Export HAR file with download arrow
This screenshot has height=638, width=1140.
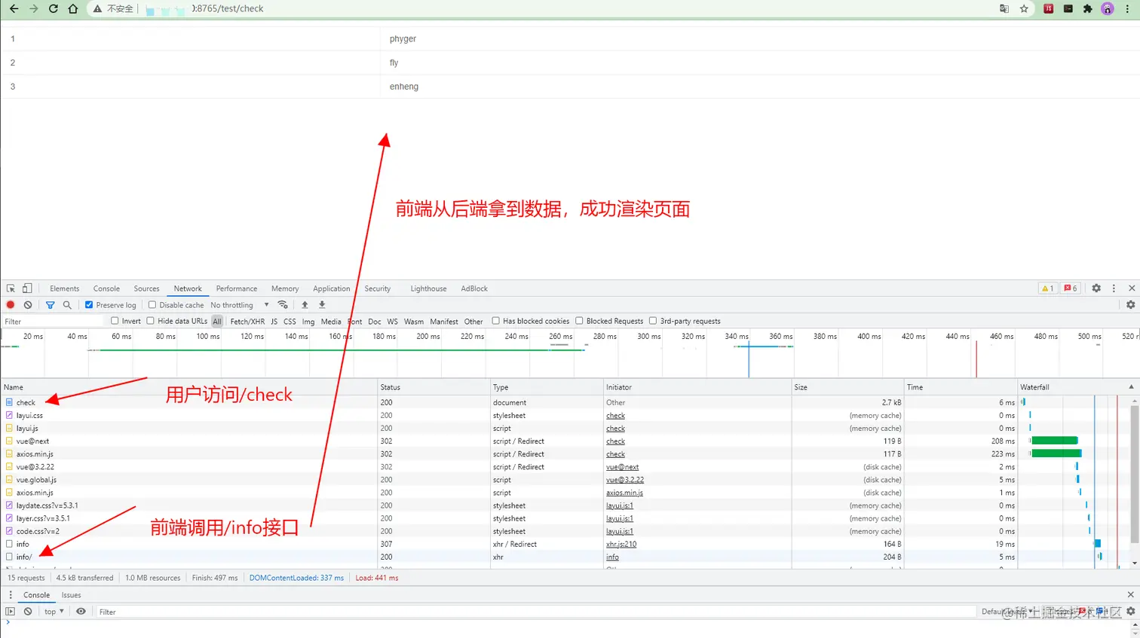[x=322, y=305]
